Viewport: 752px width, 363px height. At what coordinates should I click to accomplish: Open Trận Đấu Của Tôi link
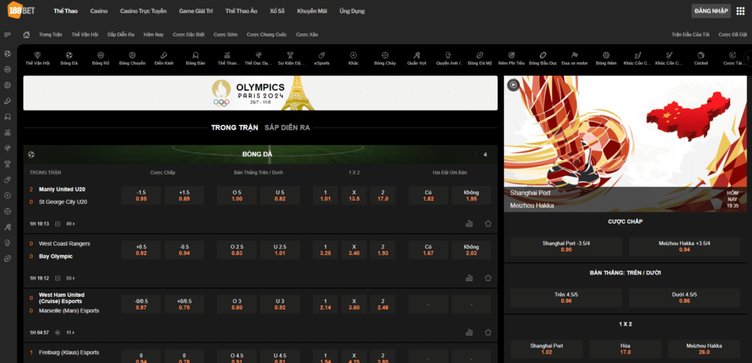[x=690, y=34]
